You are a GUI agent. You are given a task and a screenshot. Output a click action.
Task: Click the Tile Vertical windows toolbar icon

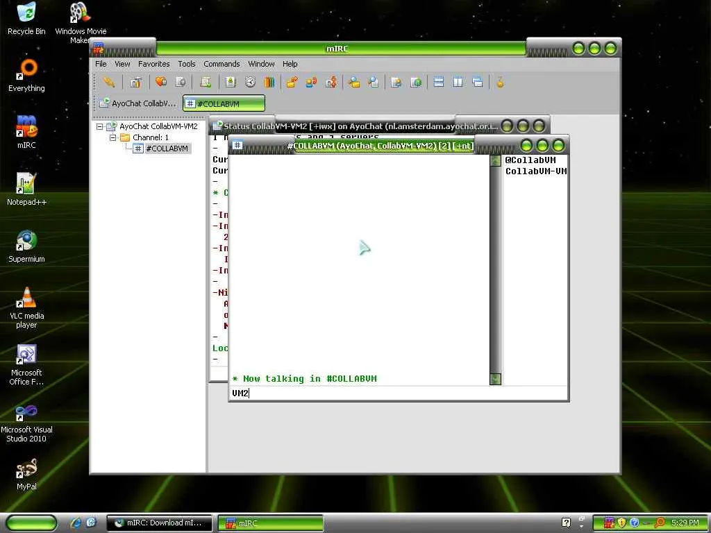458,82
